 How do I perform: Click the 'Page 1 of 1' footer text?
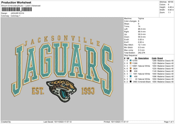(x=169, y=122)
